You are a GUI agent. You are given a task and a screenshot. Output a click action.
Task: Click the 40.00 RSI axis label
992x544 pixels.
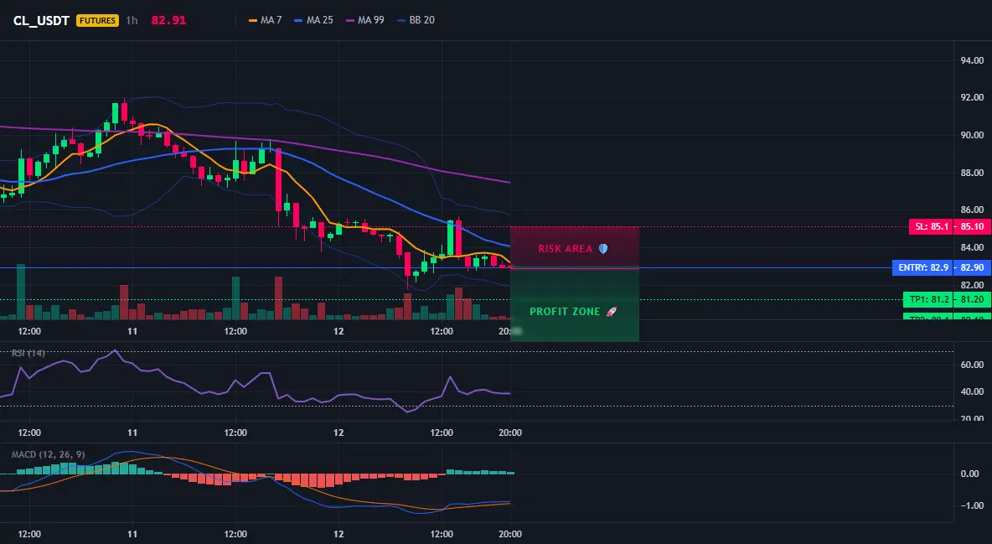973,392
